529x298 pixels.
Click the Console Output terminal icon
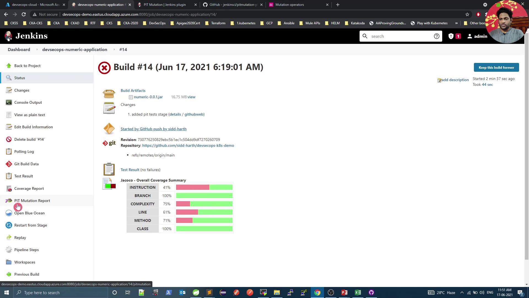(x=9, y=102)
